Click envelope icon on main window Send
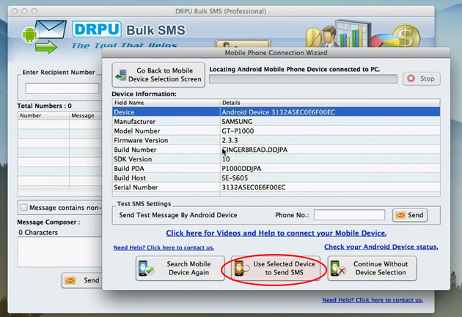 click(x=70, y=280)
